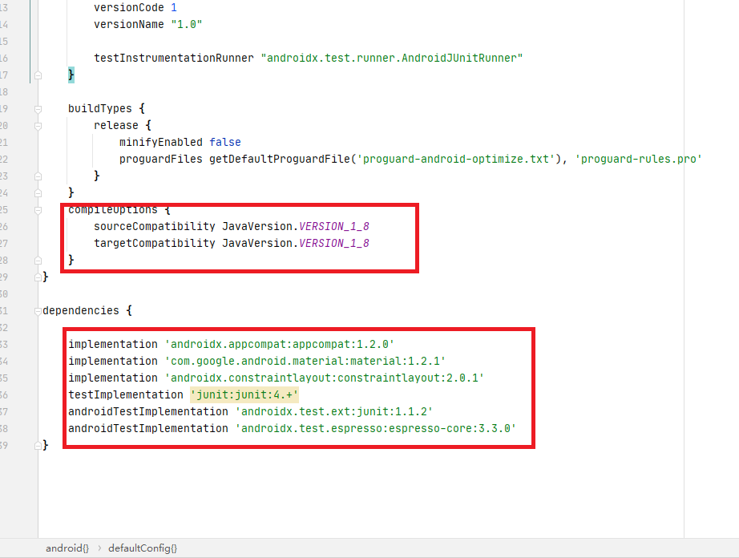
Task: Click the highlighted 'junit:junit:4.+' string
Action: coord(244,395)
